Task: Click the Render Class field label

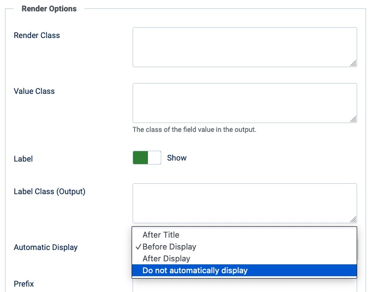Action: click(37, 36)
